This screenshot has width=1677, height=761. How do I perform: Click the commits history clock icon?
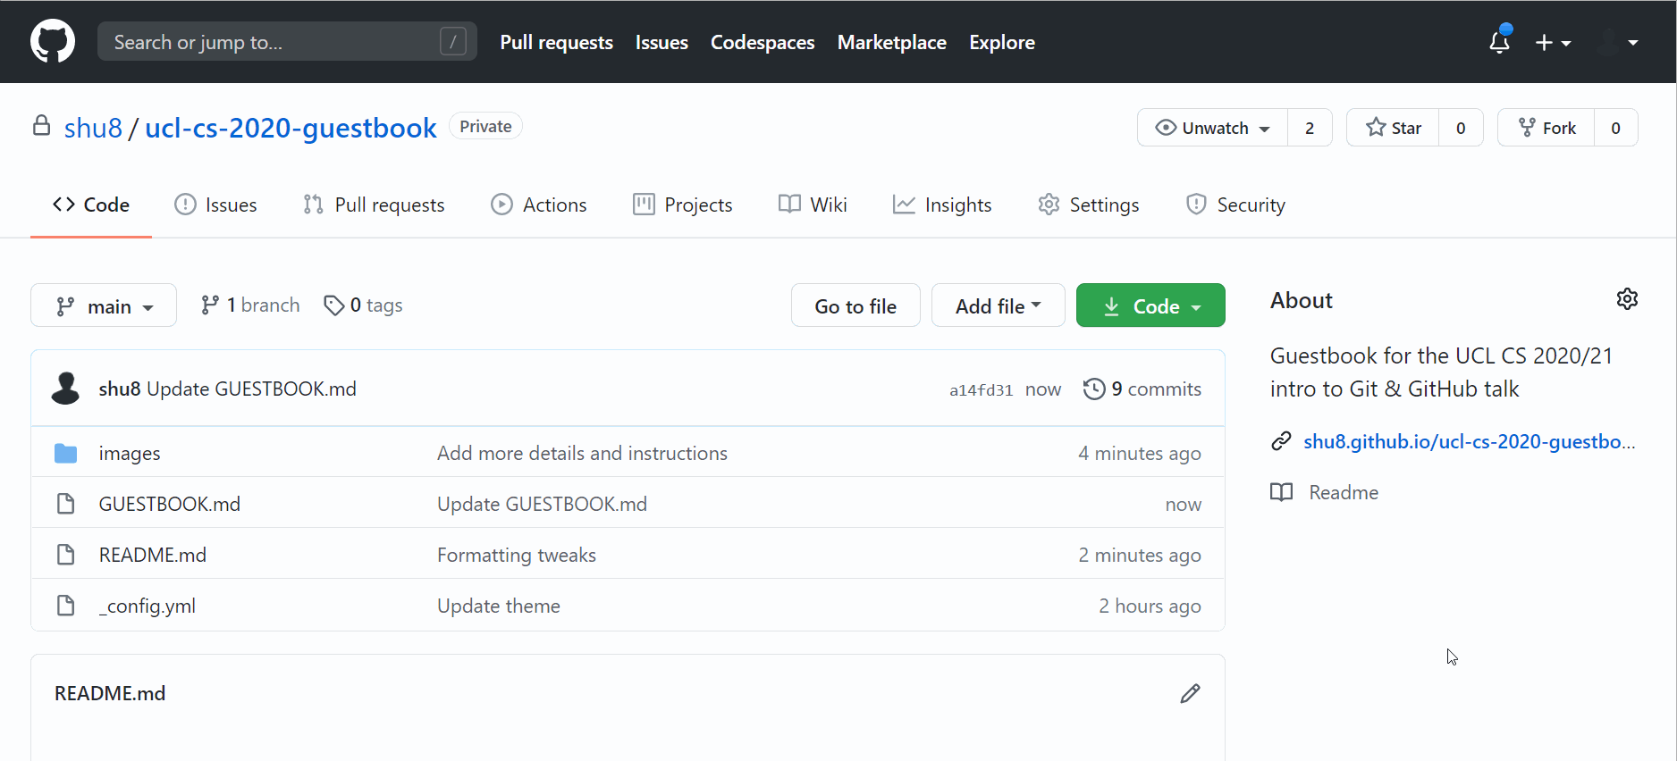tap(1094, 389)
